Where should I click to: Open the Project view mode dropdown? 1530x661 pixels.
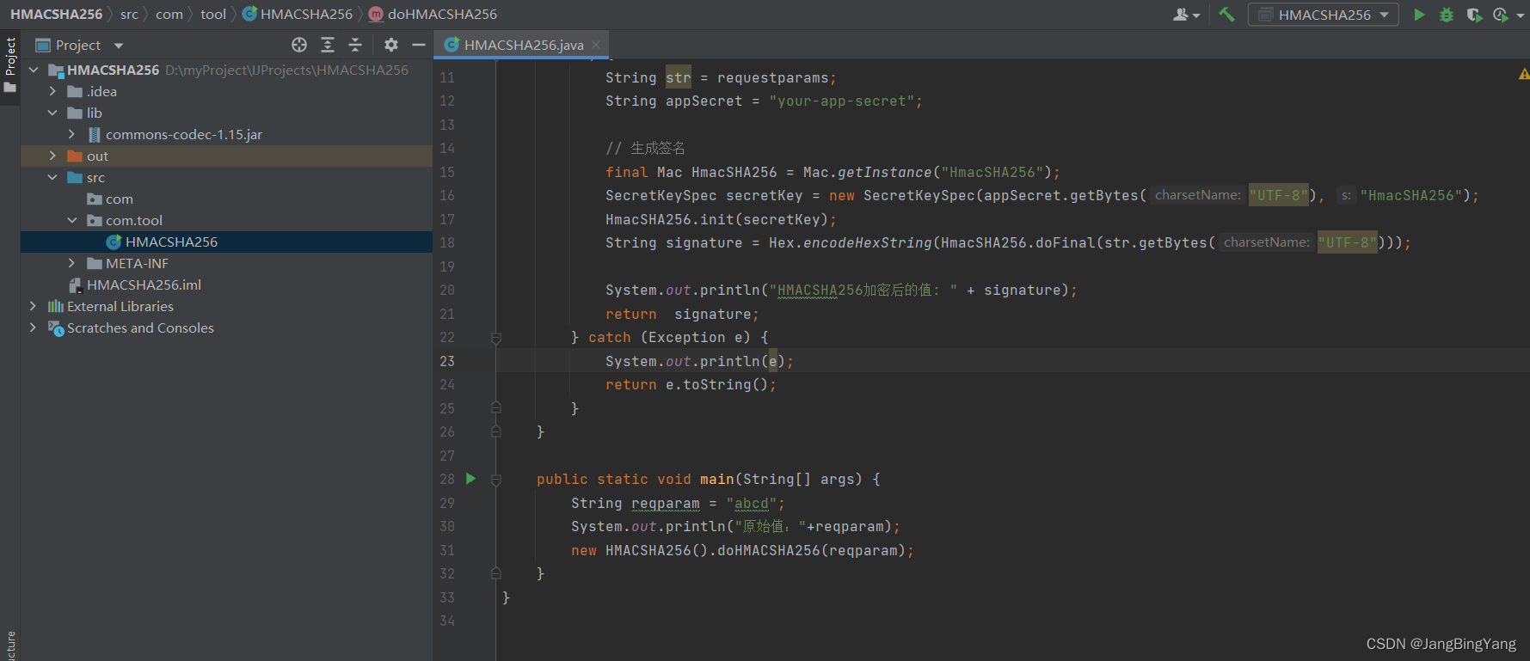119,46
